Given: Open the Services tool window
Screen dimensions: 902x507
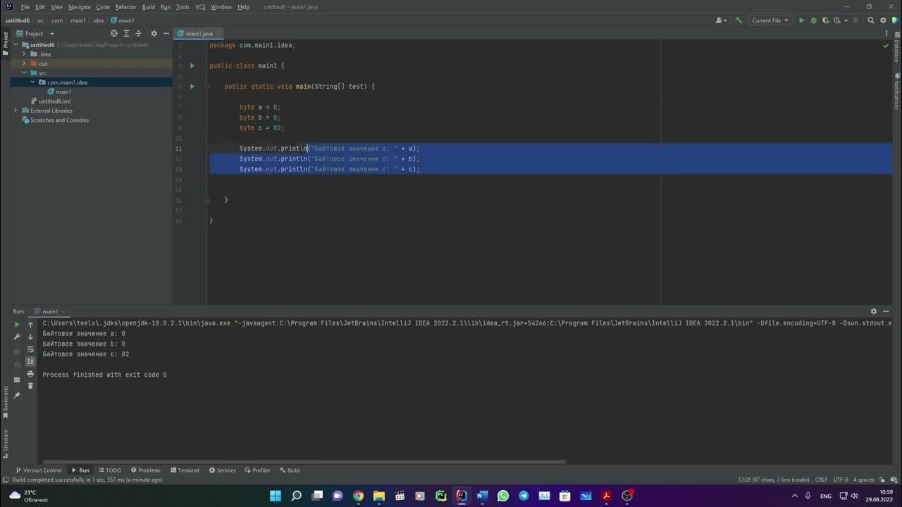Looking at the screenshot, I should [x=222, y=470].
